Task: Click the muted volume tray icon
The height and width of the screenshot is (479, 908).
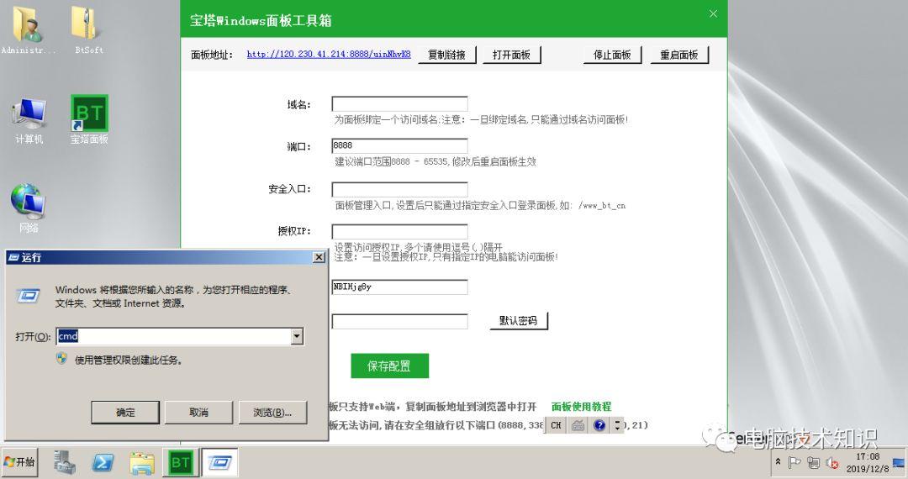Action: point(832,462)
